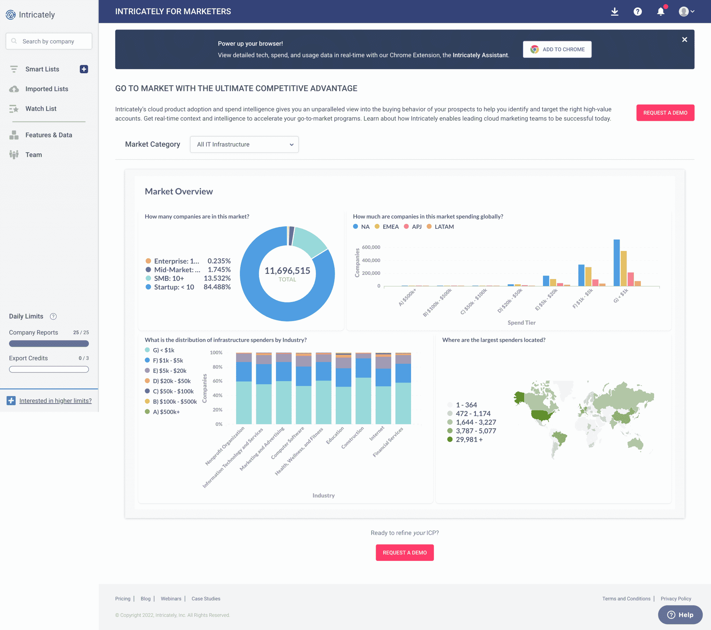Open the notifications bell icon
711x630 pixels.
(661, 11)
